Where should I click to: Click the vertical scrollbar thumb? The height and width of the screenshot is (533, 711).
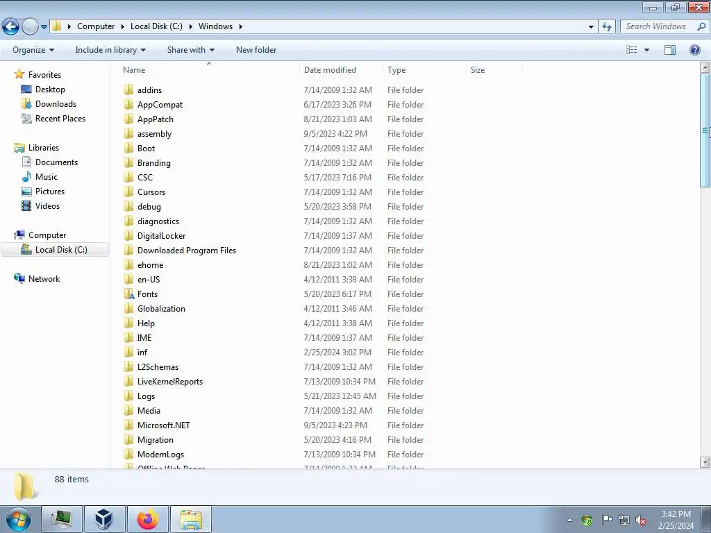pos(705,130)
